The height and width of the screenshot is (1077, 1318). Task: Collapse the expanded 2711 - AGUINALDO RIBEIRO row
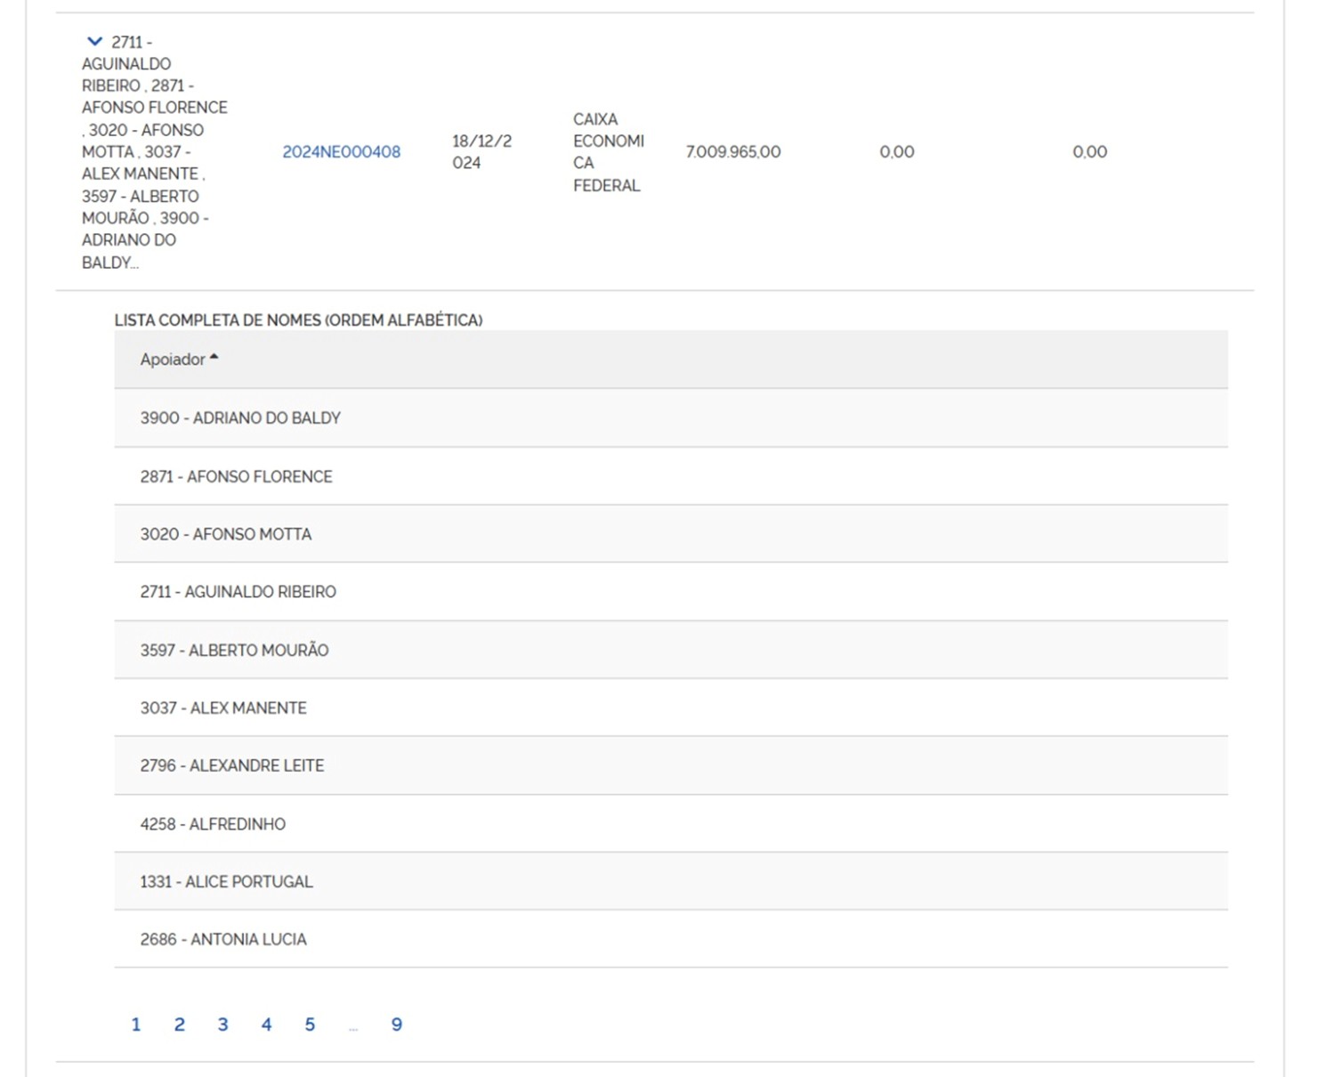point(94,42)
